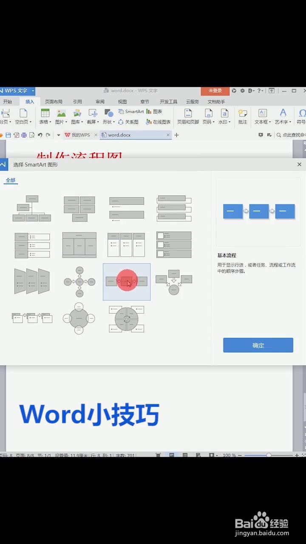Choose the stacked blocks pyramid SmartArt thumbnail
The height and width of the screenshot is (544, 306).
79,209
